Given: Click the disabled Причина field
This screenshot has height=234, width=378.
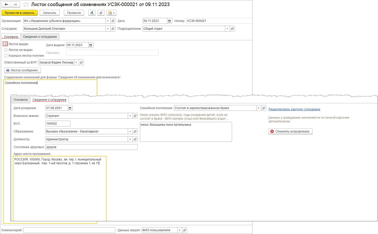Looking at the screenshot, I should [x=112, y=53].
